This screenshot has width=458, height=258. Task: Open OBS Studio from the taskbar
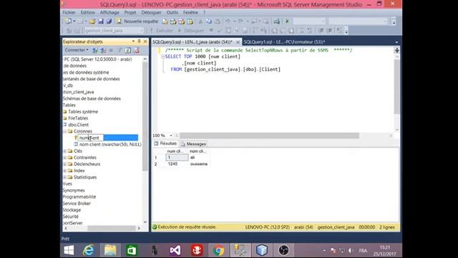[x=283, y=250]
